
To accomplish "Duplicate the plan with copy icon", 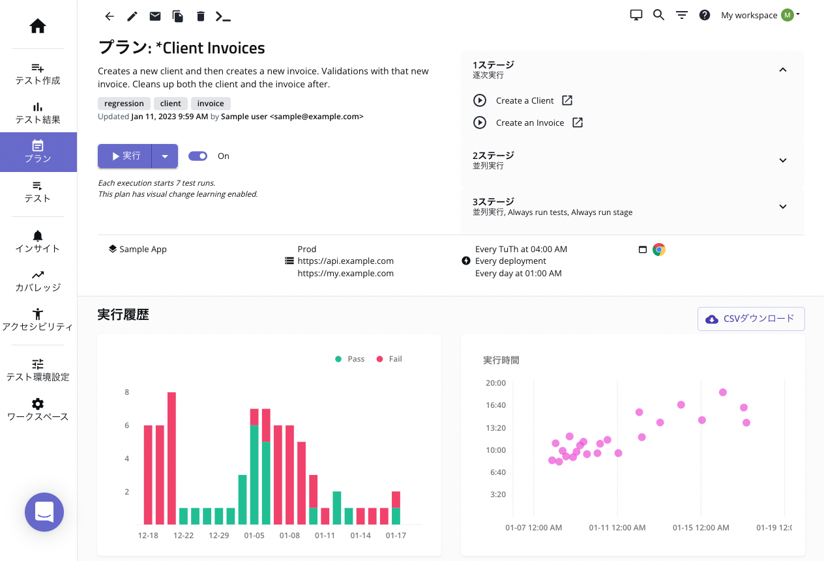I will 177,16.
